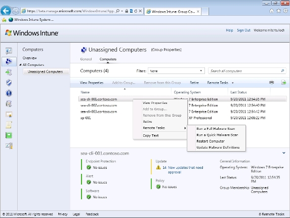Viewport: 290px width, 218px height.
Task: Open the Administration tools sidebar icon
Action: point(9,146)
